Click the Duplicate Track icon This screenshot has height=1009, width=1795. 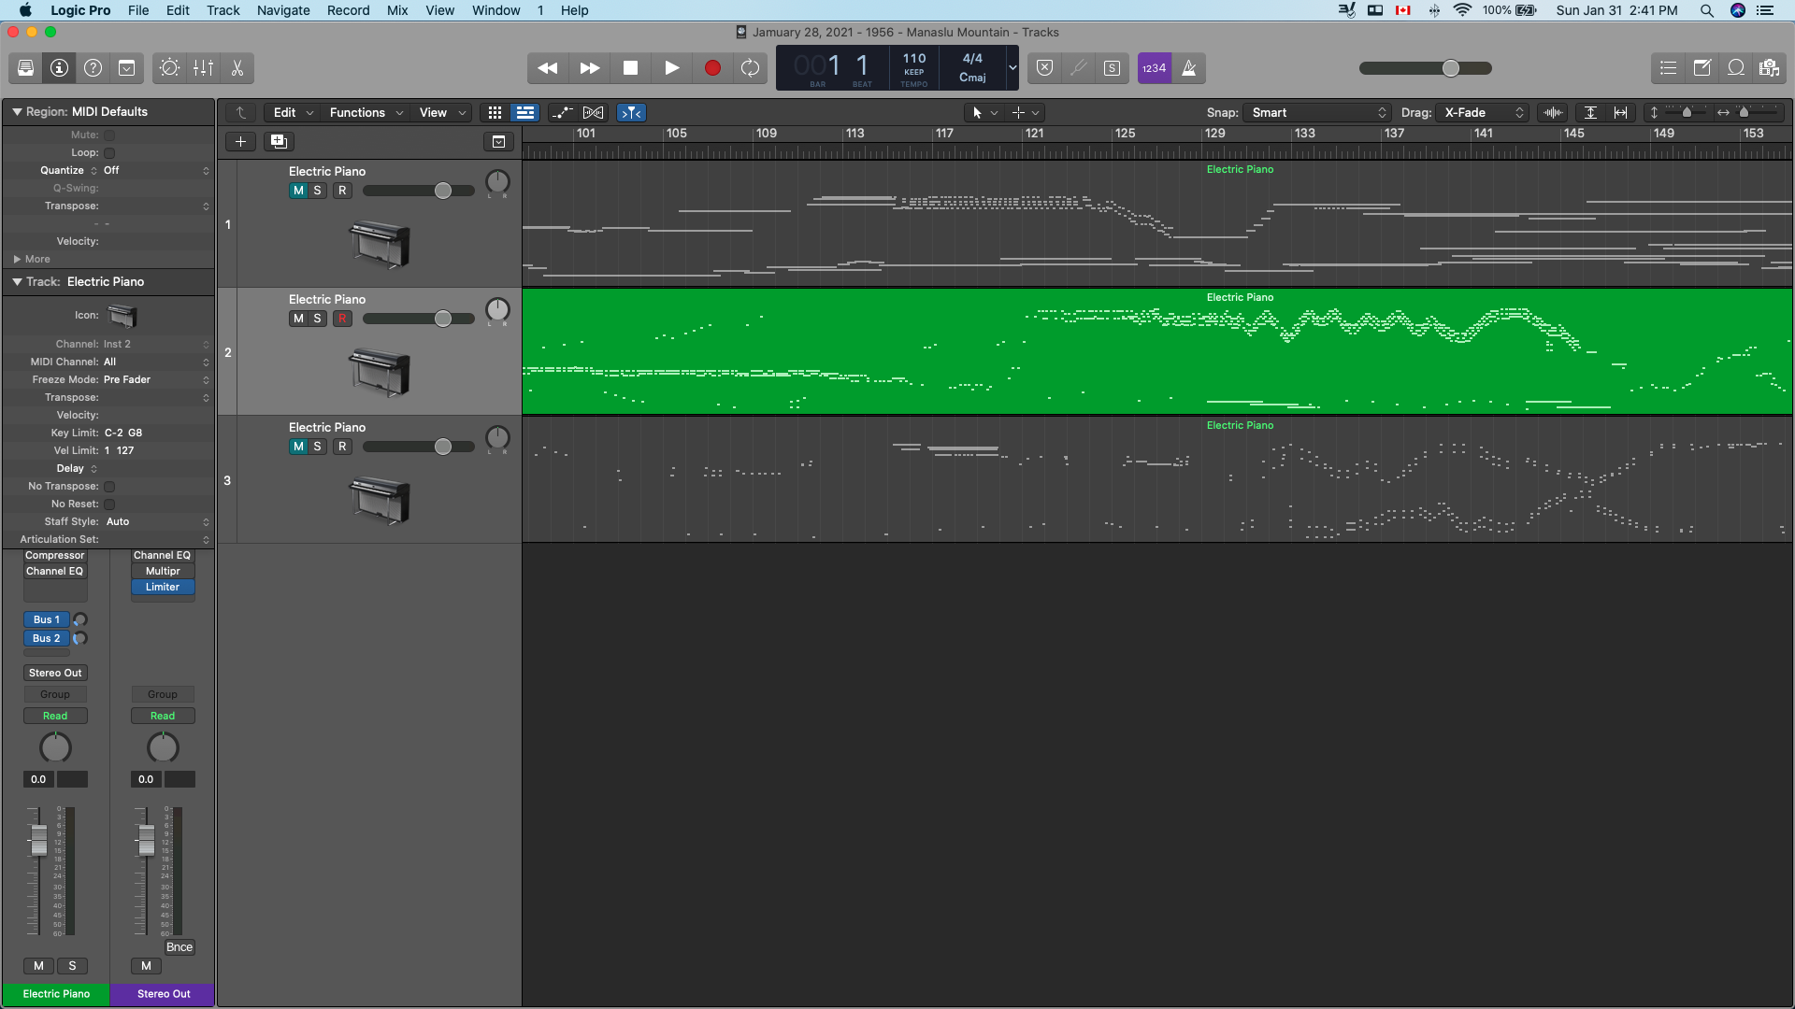click(279, 142)
